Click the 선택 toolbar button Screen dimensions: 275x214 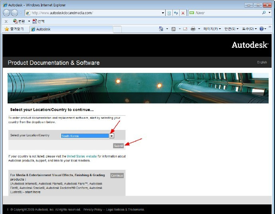[38, 22]
